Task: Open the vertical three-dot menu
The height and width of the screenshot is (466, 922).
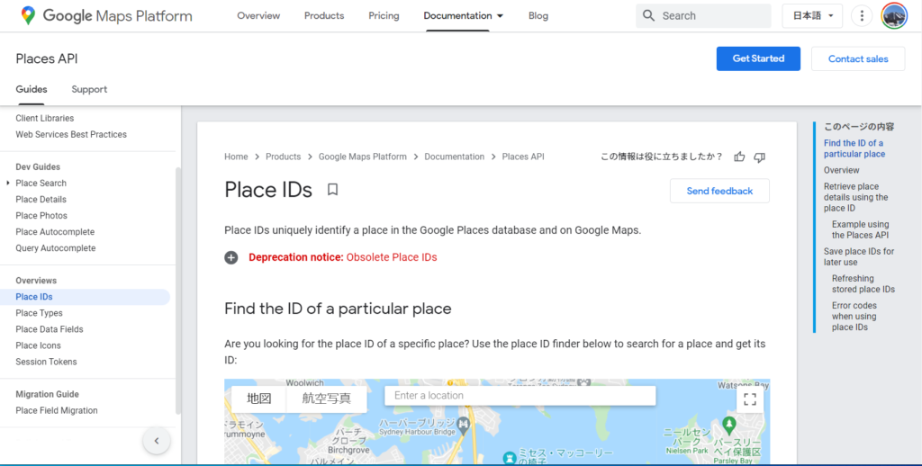Action: (862, 16)
